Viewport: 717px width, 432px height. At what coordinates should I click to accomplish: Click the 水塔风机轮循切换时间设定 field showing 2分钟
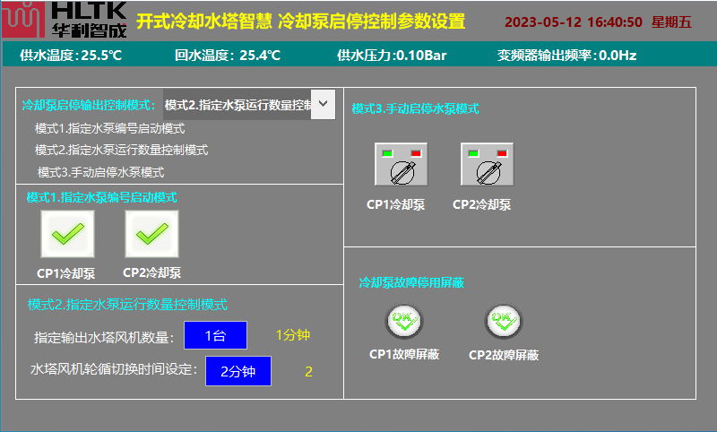238,370
